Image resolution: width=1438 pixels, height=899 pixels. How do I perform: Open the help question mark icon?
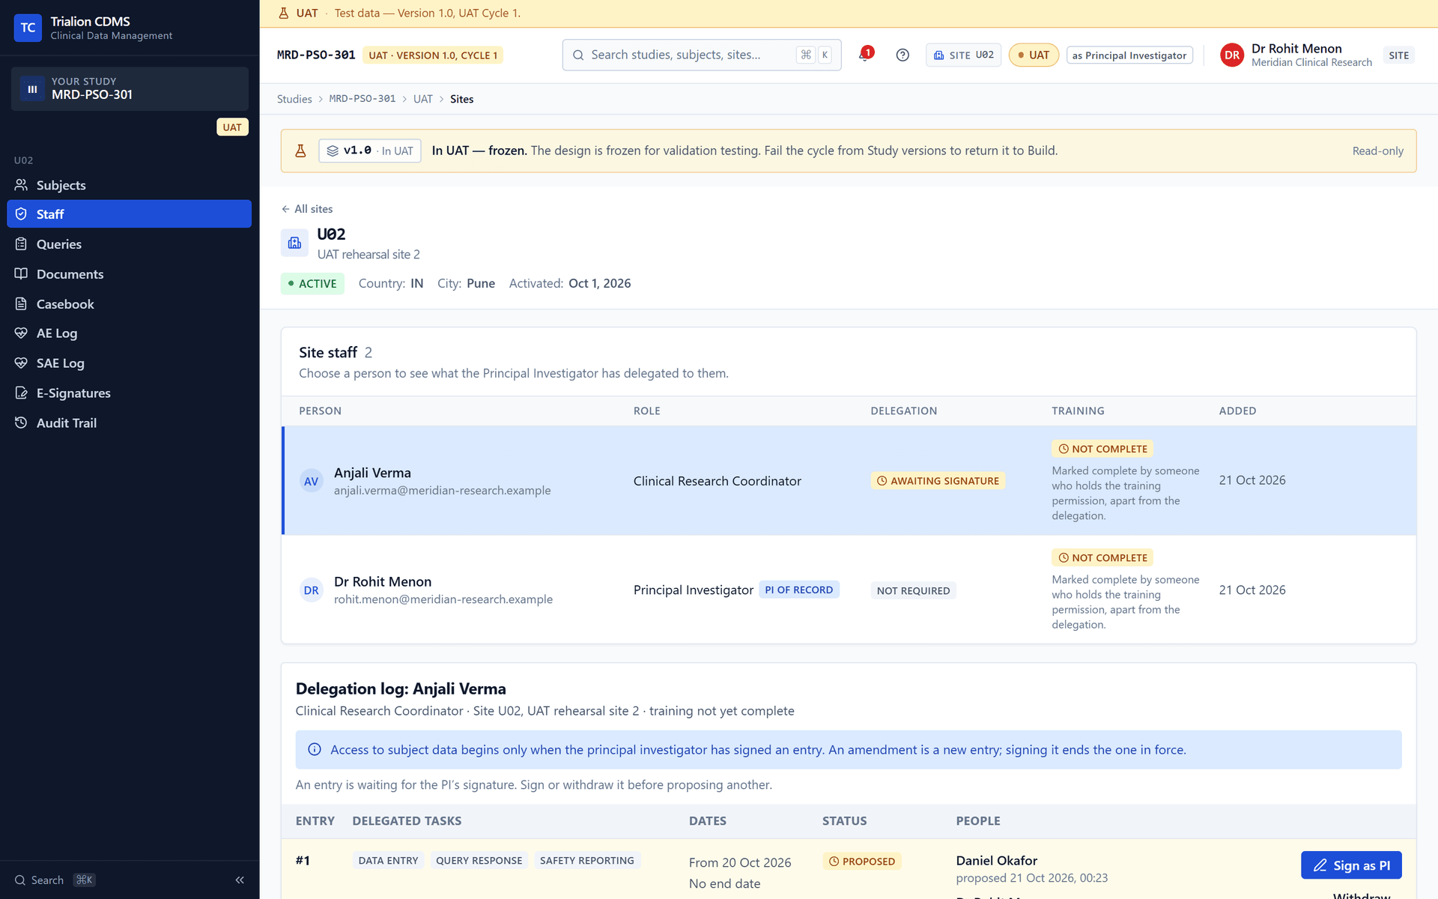click(x=902, y=55)
